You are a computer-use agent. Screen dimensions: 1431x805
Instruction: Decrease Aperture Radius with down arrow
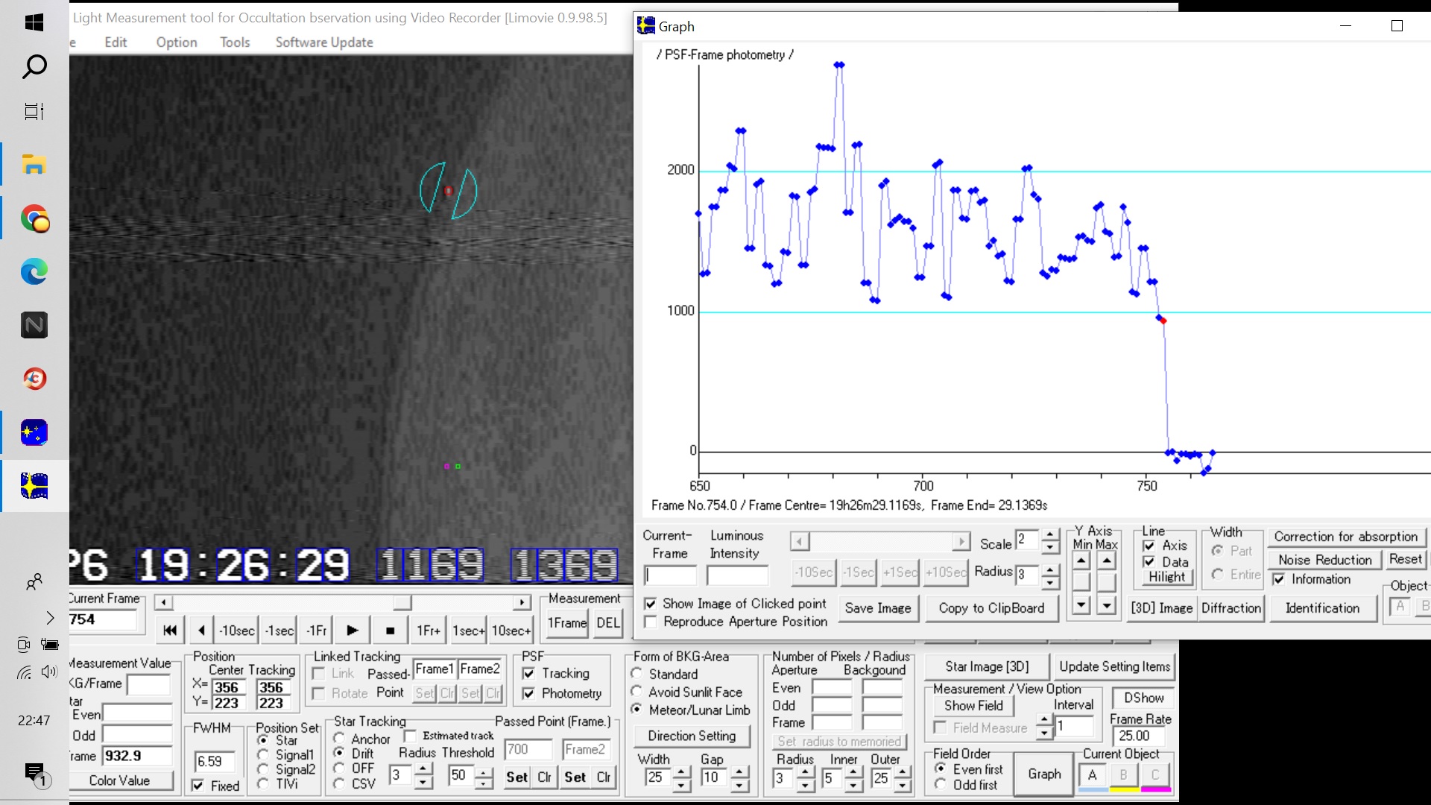click(x=805, y=786)
